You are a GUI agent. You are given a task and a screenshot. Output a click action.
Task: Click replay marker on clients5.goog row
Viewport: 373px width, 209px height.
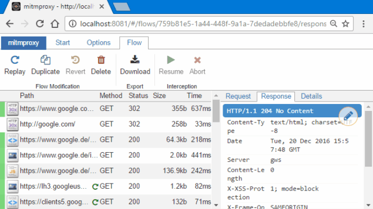point(95,202)
